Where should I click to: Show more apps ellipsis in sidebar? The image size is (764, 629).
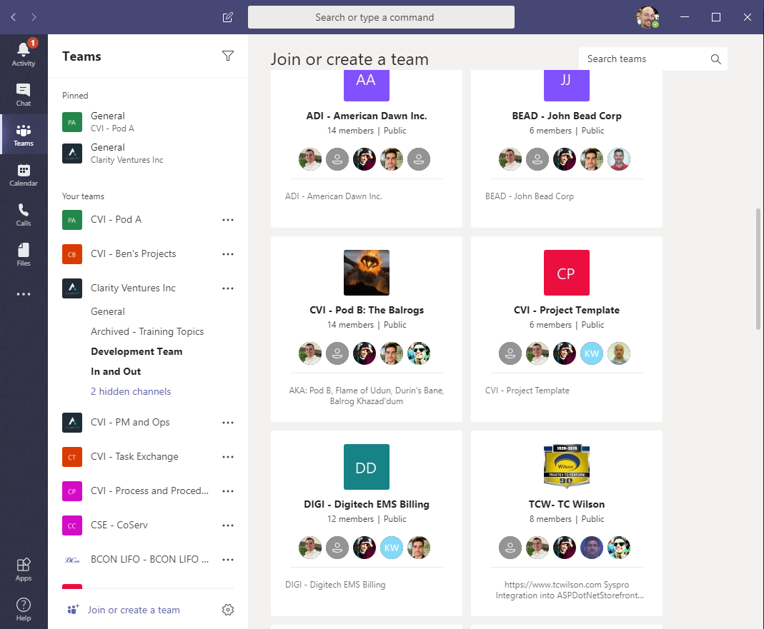click(24, 294)
